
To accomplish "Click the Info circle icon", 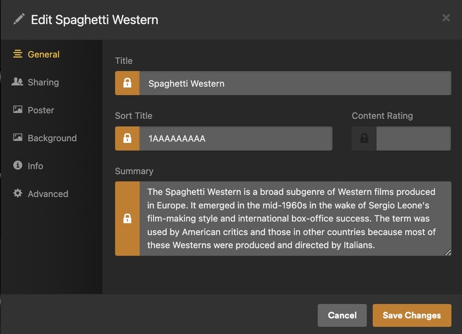I will (18, 165).
